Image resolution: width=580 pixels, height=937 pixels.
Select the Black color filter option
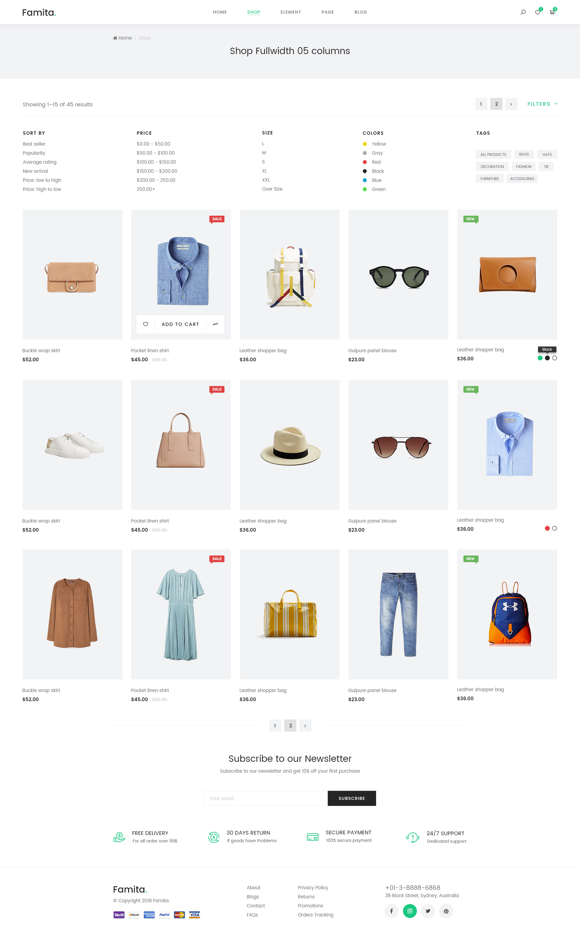(x=373, y=171)
